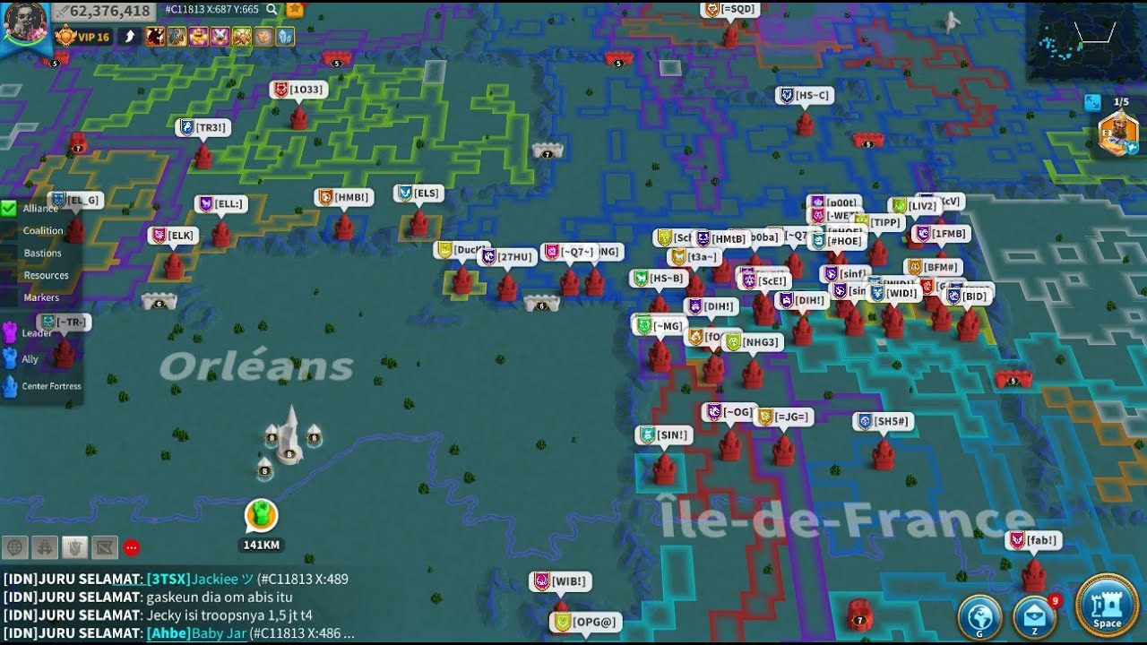Toggle the Alliance filter checkbox
1147x645 pixels.
coord(9,208)
